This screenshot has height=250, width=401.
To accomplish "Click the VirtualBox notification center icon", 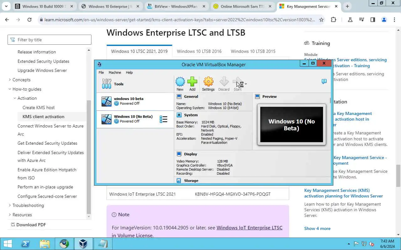I will click(x=324, y=82).
